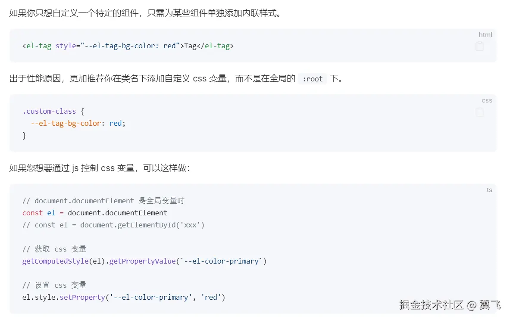Click 'red' string in setProperty call

(x=211, y=297)
